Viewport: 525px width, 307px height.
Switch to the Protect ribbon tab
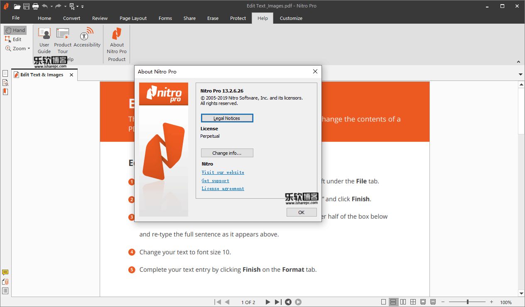[x=238, y=18]
